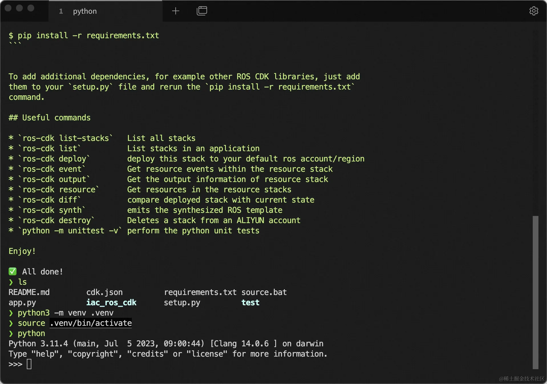Click the '## Useful commands' heading
The width and height of the screenshot is (547, 384).
coord(50,118)
